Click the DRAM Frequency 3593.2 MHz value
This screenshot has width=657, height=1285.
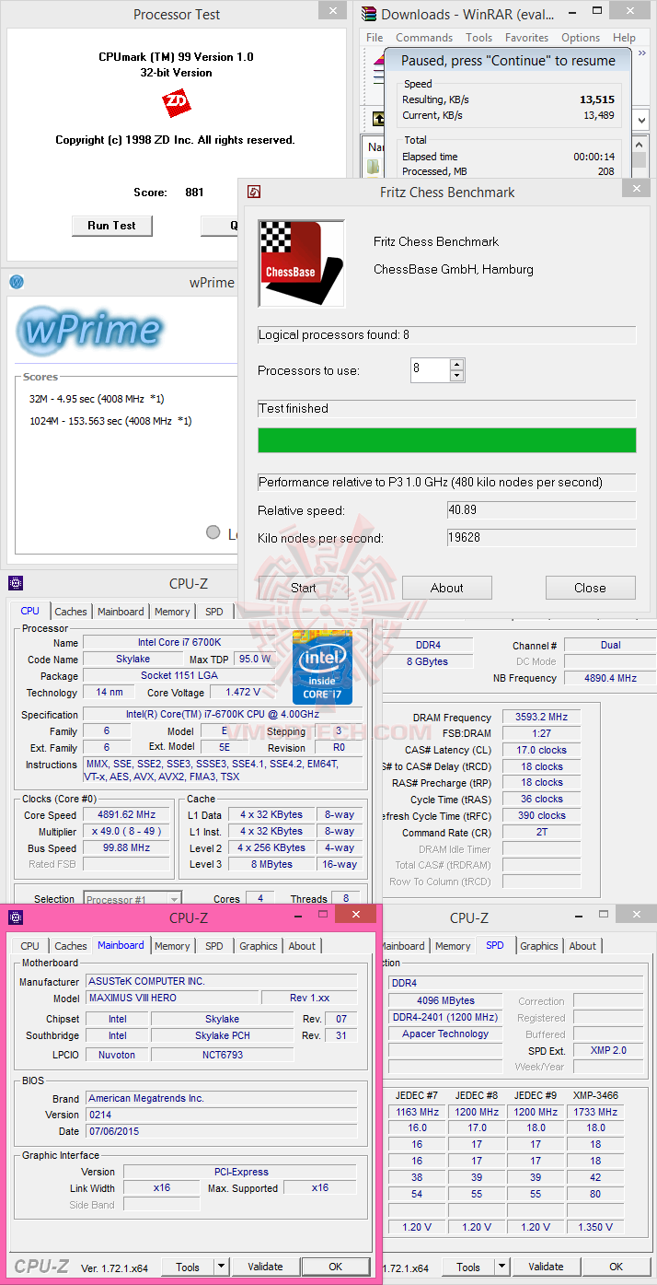[543, 717]
